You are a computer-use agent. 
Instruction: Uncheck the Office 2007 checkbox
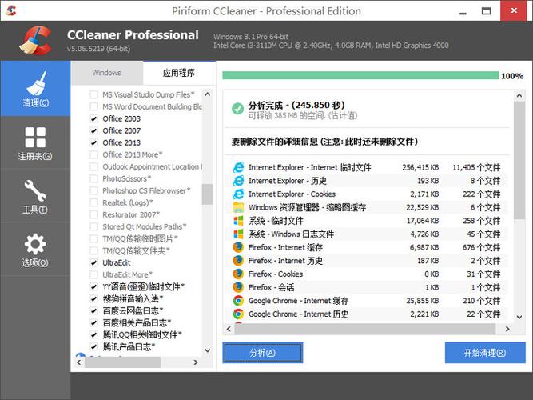93,130
